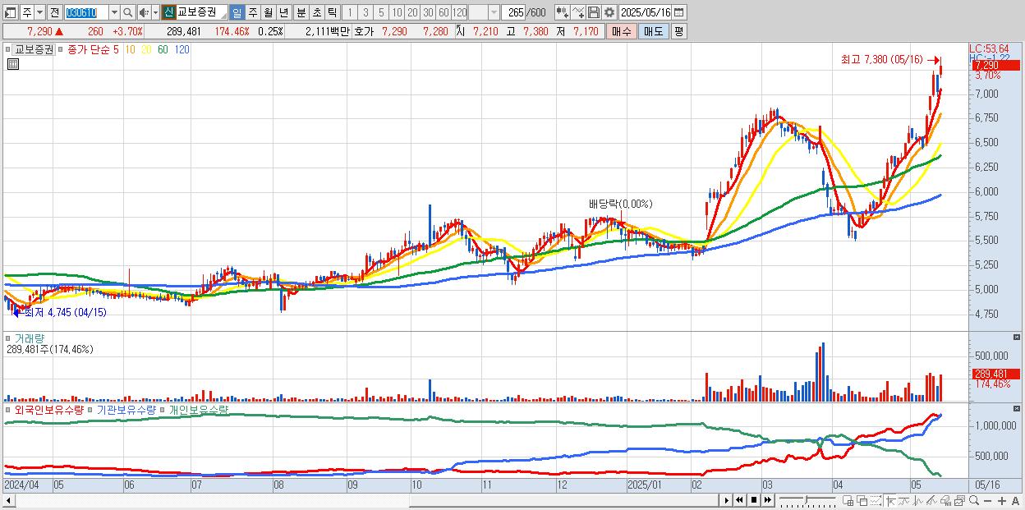Click the 개인보유수량 legend label
The height and width of the screenshot is (510, 1025).
[x=199, y=409]
